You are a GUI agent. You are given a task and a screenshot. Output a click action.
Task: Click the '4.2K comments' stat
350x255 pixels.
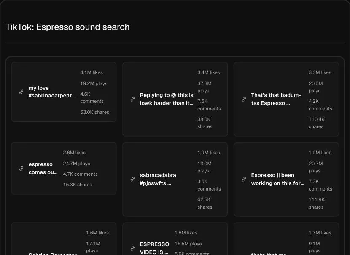[x=320, y=105]
